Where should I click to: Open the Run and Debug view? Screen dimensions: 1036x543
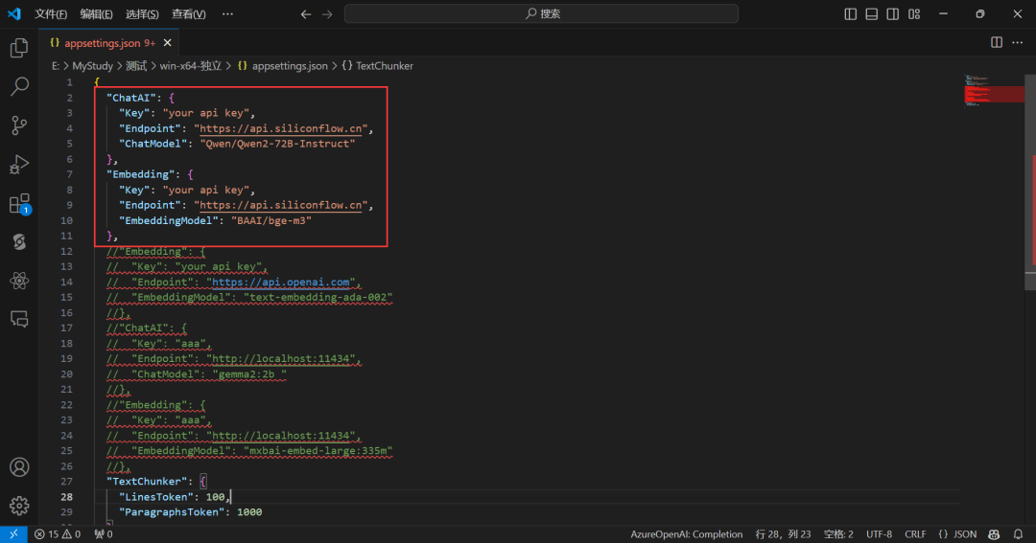[19, 165]
